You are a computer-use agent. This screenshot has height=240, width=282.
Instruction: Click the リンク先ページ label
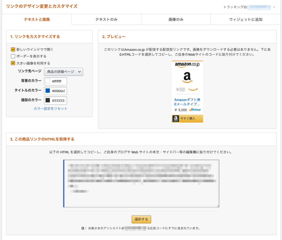point(30,71)
